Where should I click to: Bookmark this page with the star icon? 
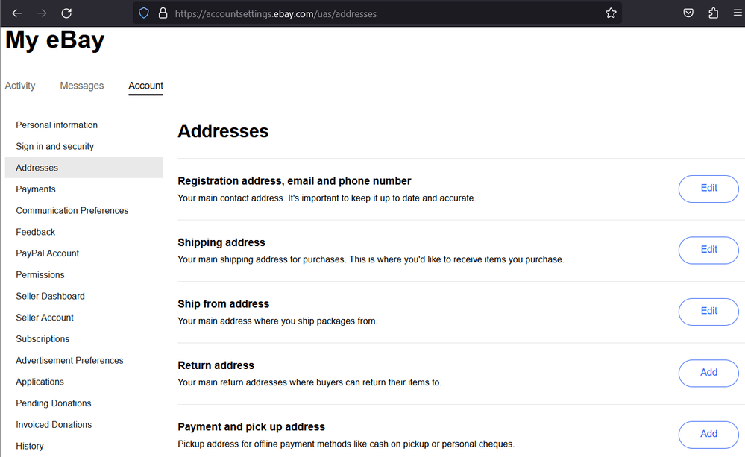tap(611, 13)
